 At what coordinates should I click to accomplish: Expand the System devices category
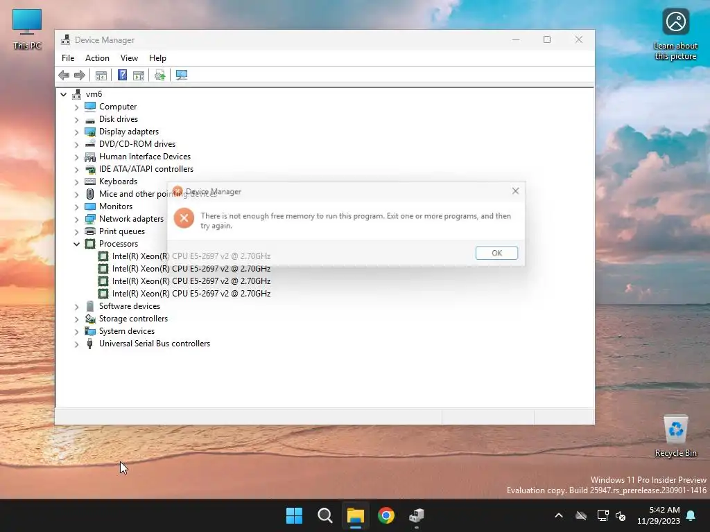pos(76,332)
